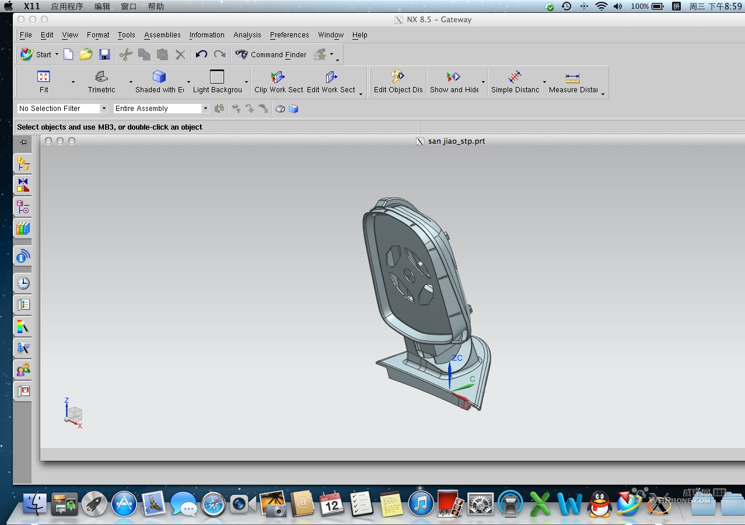Expand the Start dropdown arrow
The image size is (745, 525).
tap(57, 54)
